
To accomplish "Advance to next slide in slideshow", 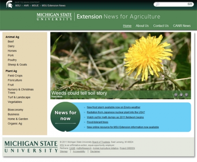I will click(x=186, y=95).
